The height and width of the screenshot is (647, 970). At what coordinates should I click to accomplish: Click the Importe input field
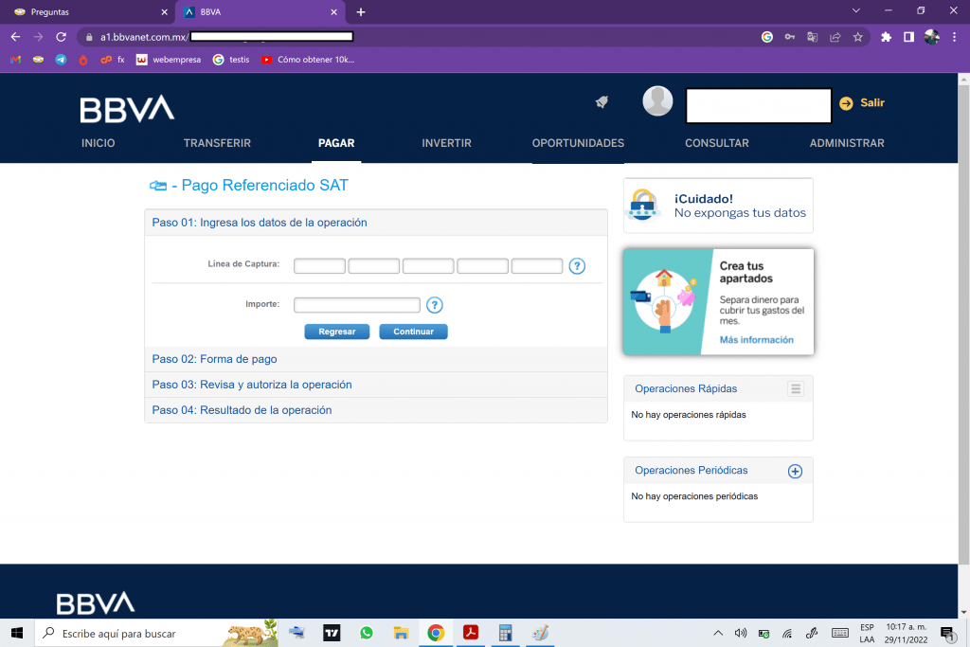(x=357, y=305)
